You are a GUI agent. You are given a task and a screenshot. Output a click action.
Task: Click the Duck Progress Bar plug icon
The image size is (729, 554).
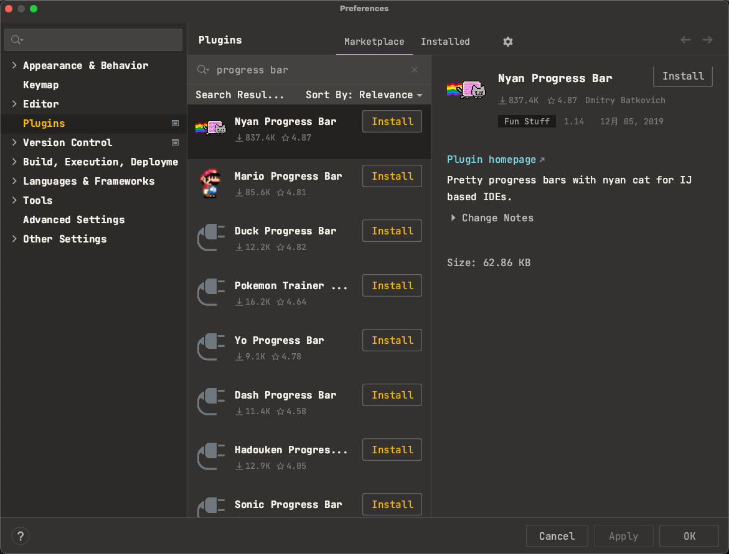pos(211,238)
